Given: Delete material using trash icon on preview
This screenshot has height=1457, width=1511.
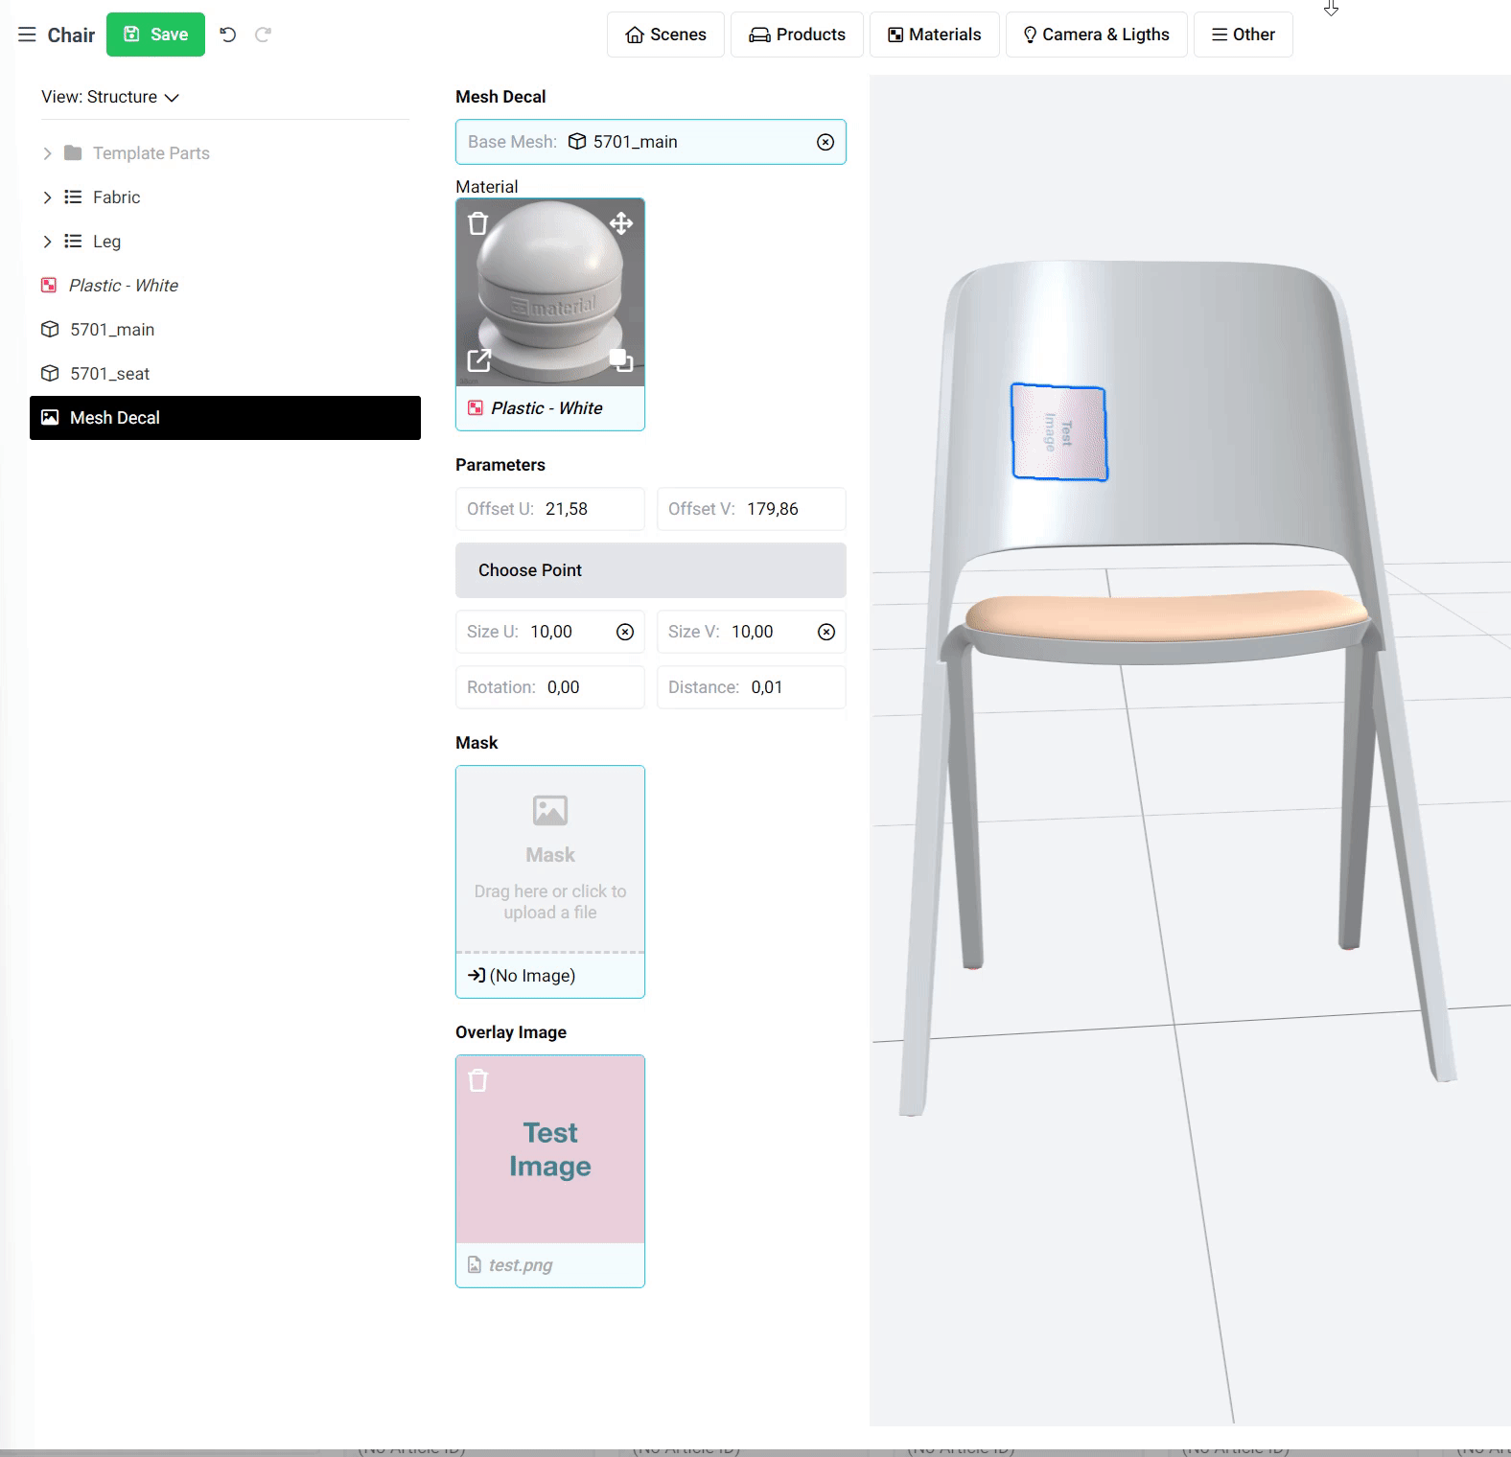Looking at the screenshot, I should 477,224.
